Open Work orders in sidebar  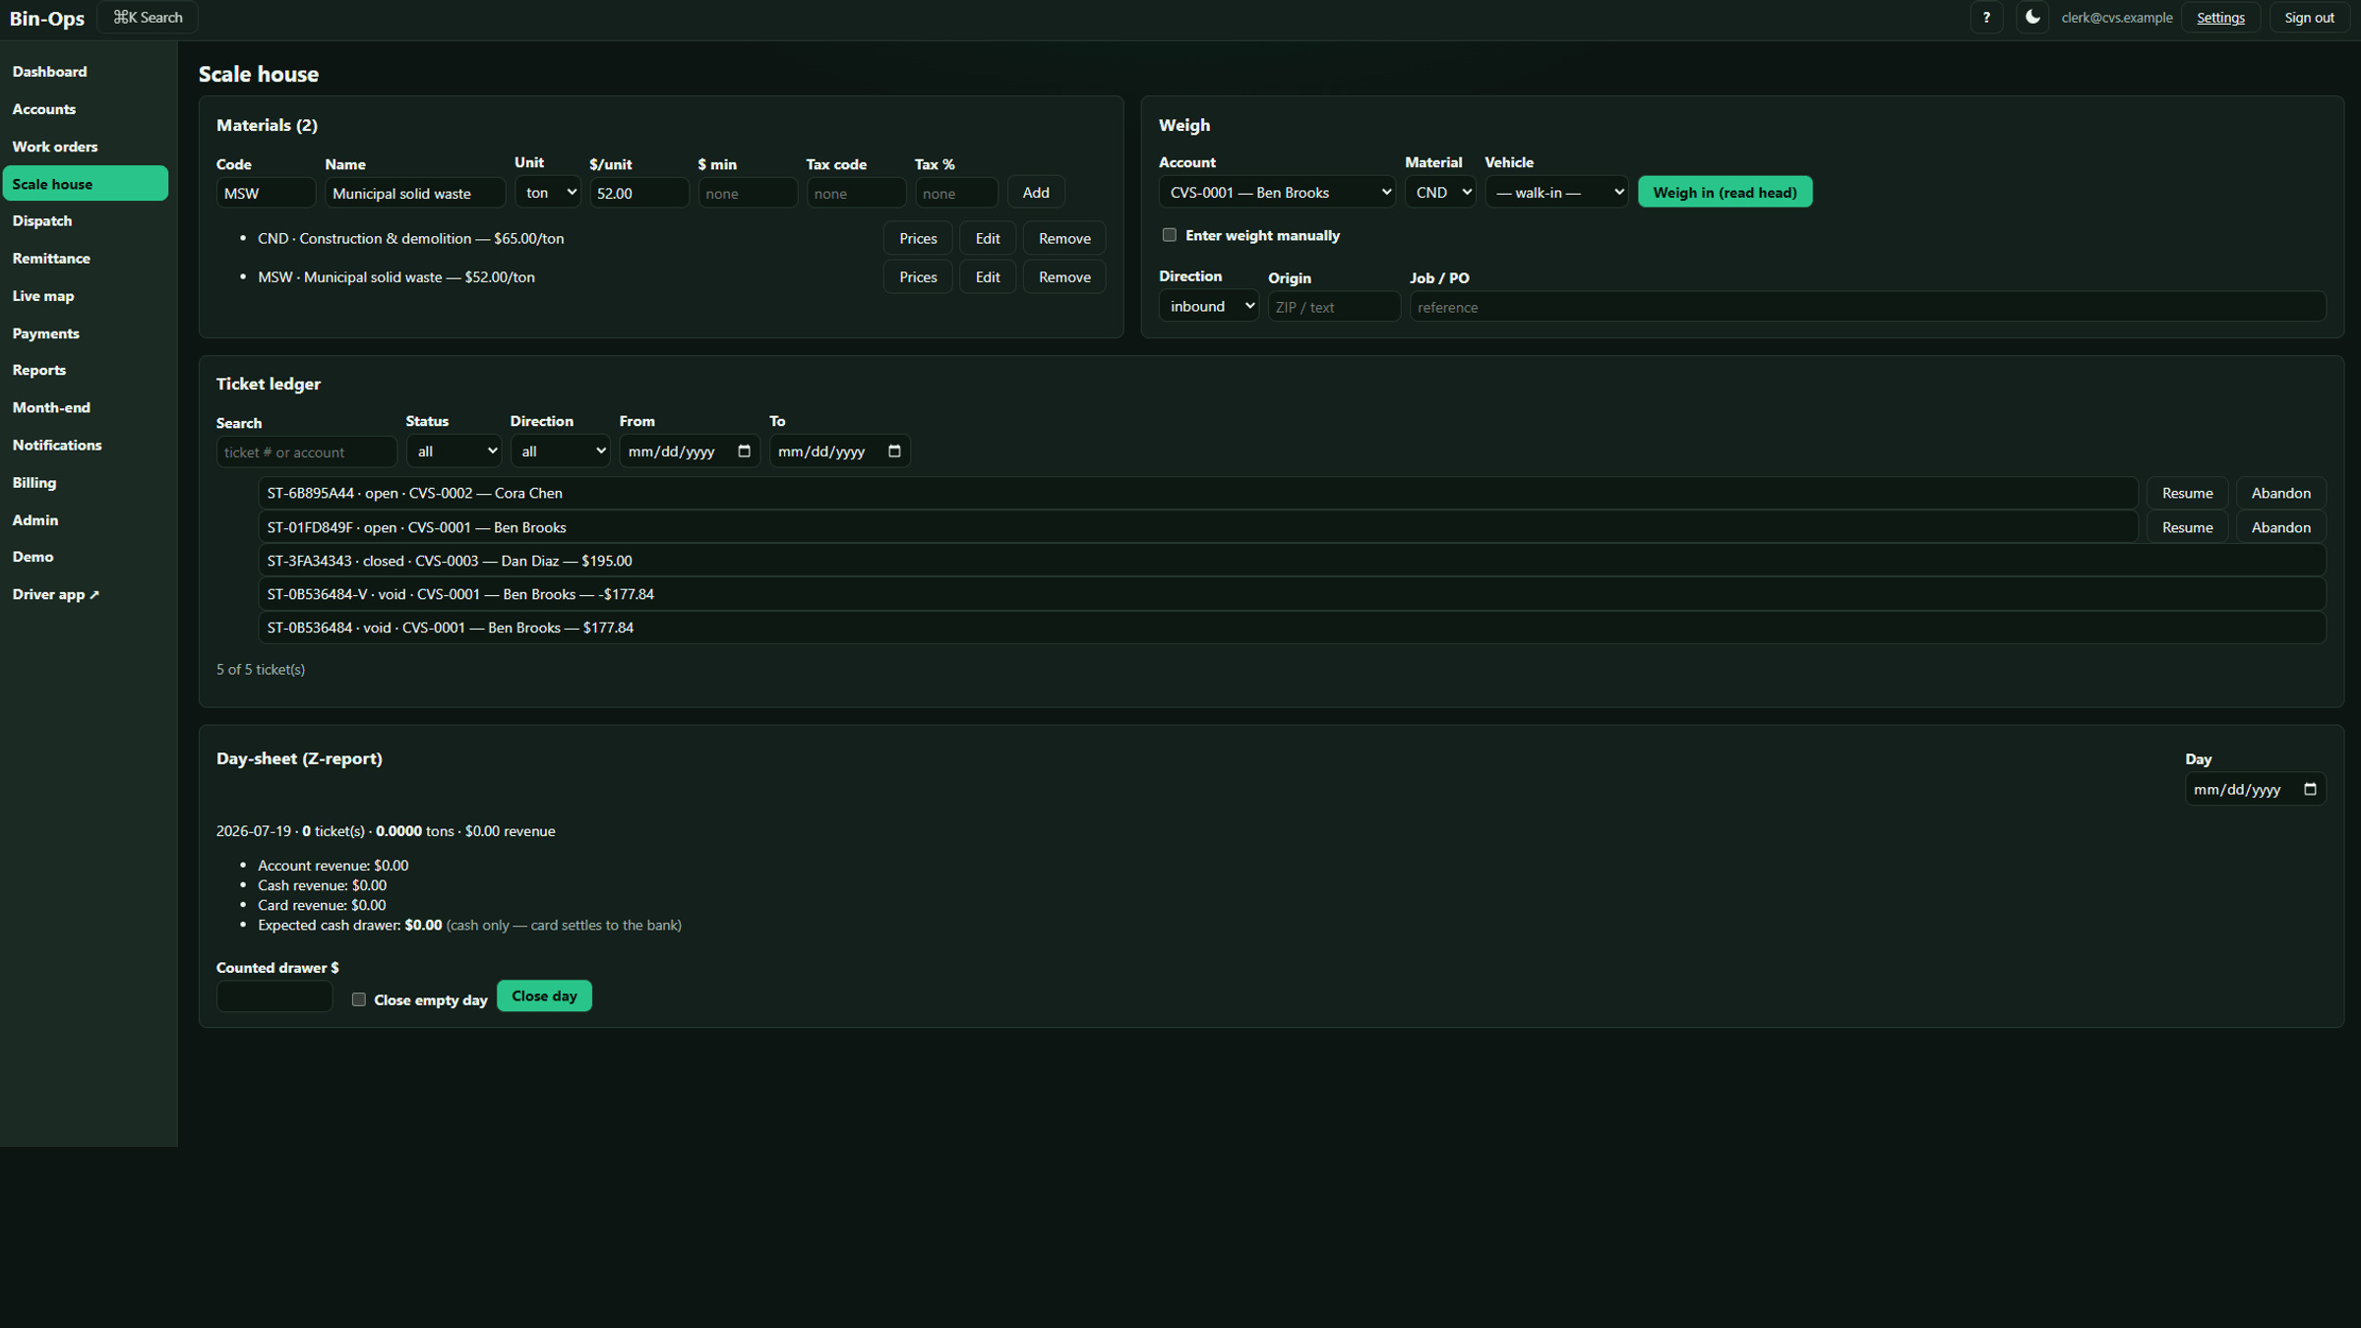point(86,147)
